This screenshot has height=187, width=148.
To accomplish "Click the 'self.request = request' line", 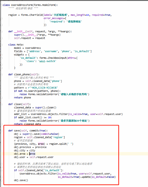I will click(29, 38).
